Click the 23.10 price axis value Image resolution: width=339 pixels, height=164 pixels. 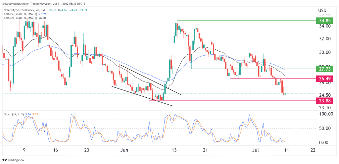325,107
